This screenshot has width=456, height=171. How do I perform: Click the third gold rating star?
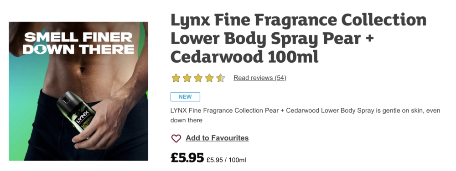198,78
